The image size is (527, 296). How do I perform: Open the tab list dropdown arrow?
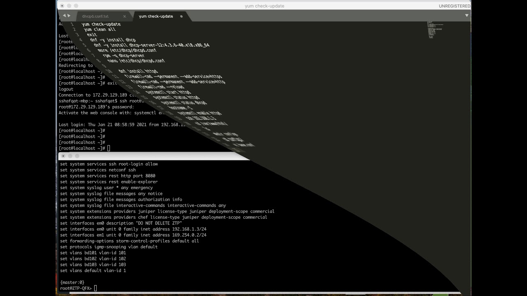click(x=466, y=16)
